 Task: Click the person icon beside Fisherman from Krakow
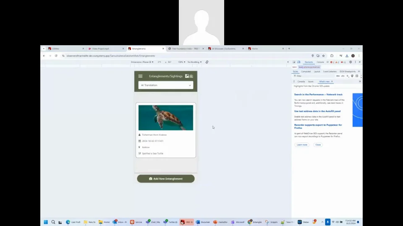click(x=139, y=135)
